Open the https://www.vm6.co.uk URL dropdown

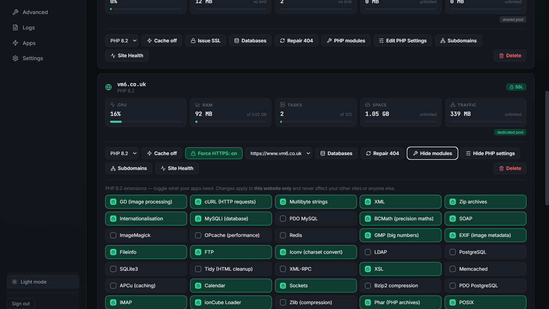pos(279,153)
